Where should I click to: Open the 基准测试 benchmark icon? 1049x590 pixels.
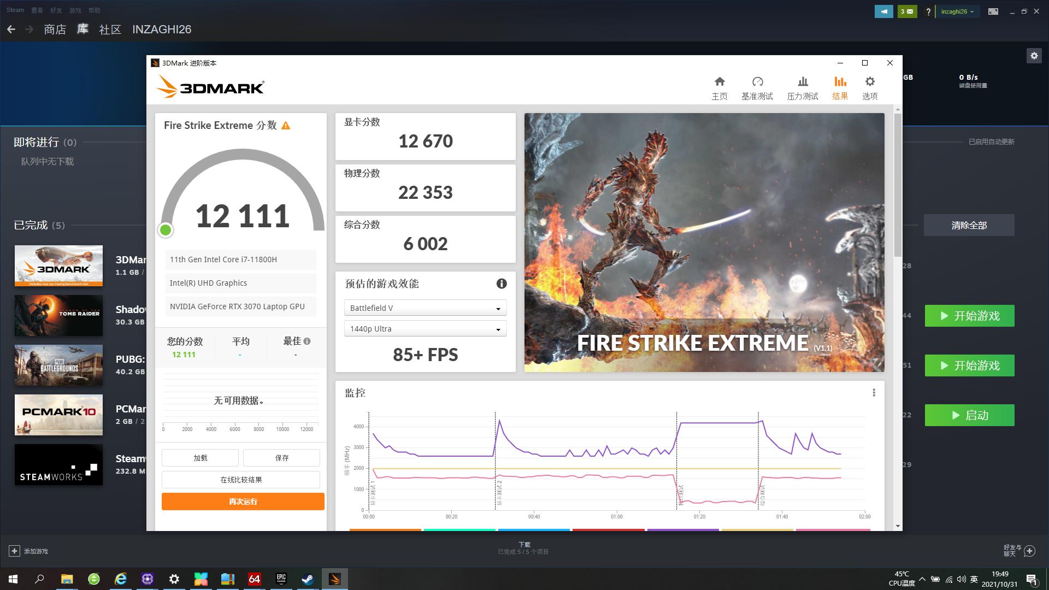coord(757,86)
